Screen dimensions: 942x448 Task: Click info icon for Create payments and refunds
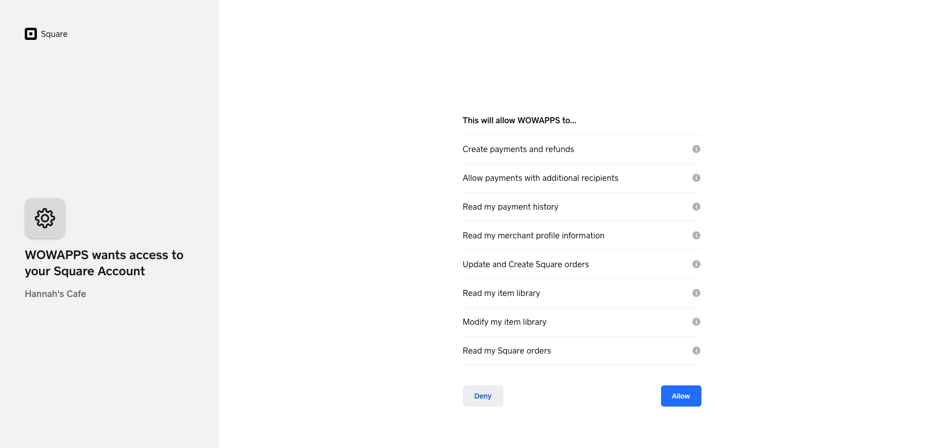coord(696,149)
